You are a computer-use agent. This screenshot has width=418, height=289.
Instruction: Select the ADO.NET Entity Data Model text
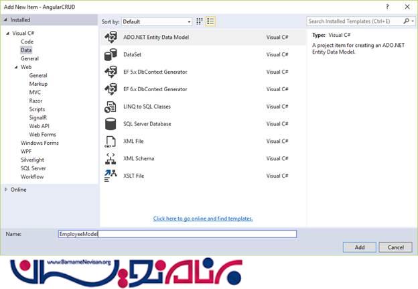(156, 38)
